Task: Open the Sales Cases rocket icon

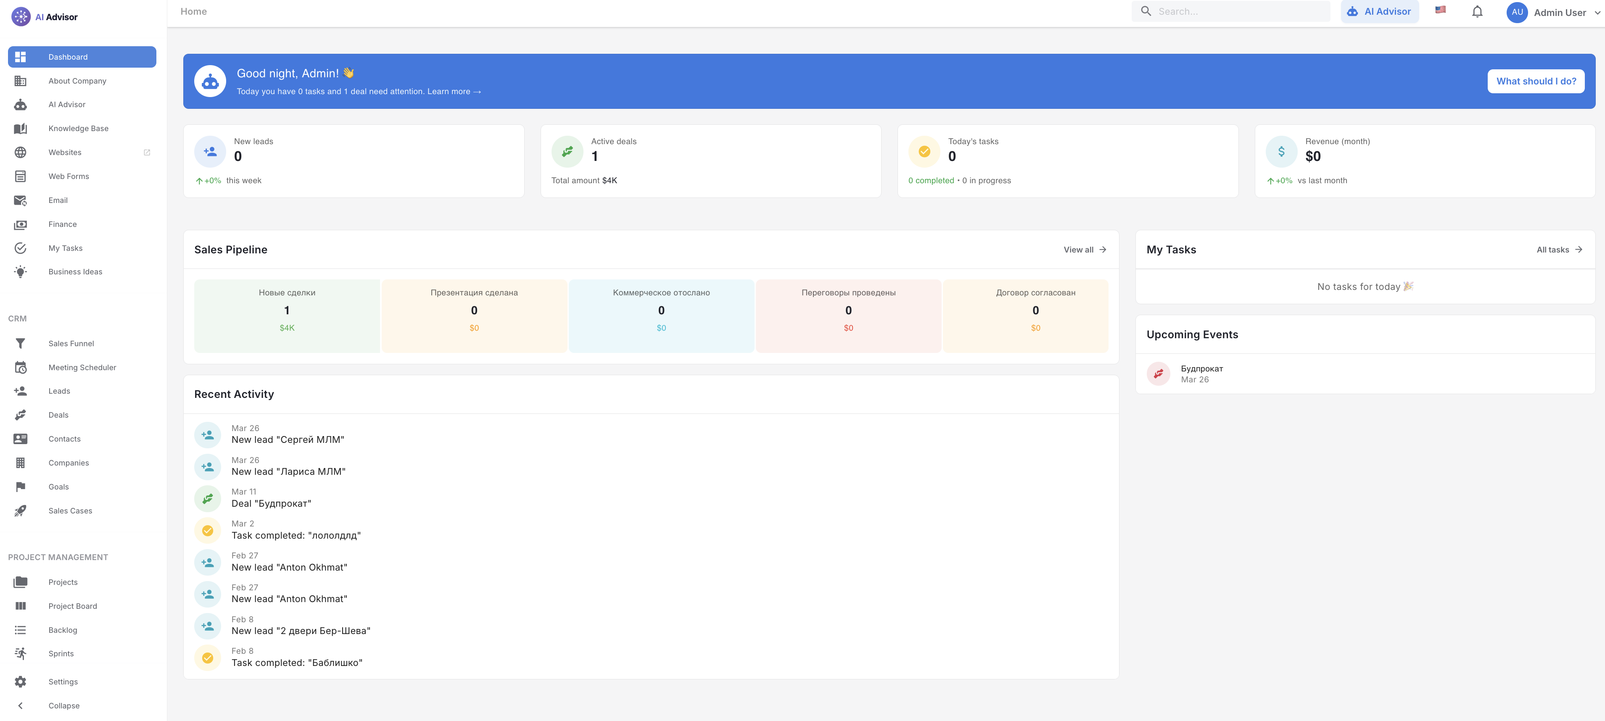Action: coord(21,510)
